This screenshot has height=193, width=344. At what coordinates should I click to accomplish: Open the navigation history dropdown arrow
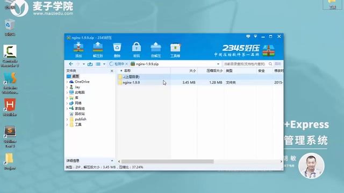coord(84,64)
